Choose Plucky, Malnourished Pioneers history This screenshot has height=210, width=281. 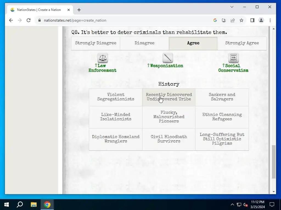tap(169, 117)
